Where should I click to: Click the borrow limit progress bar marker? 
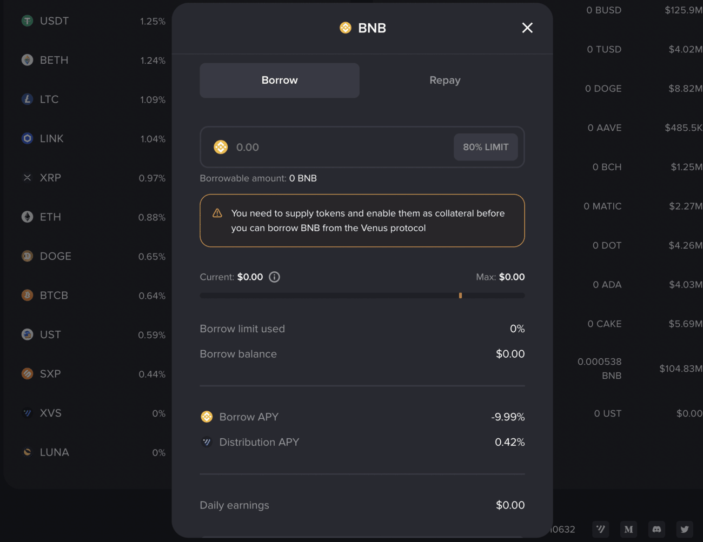(x=460, y=296)
